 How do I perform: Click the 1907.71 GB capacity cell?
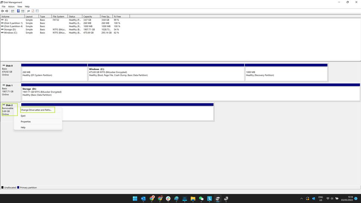coord(89,30)
